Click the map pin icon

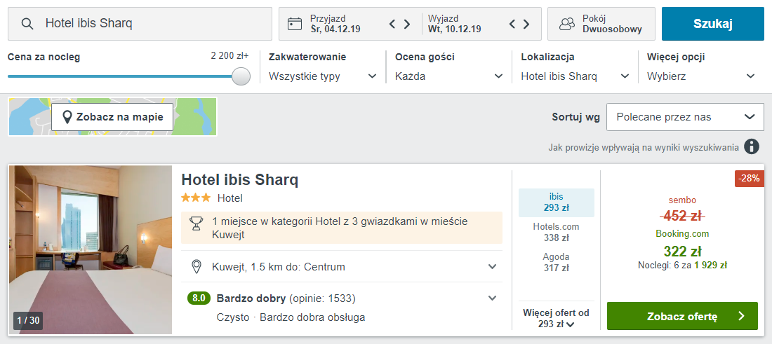pos(67,117)
